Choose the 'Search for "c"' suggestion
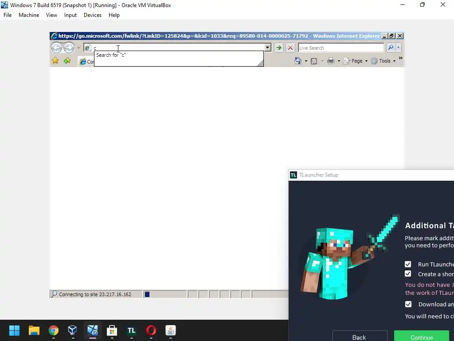The width and height of the screenshot is (454, 341). click(179, 55)
